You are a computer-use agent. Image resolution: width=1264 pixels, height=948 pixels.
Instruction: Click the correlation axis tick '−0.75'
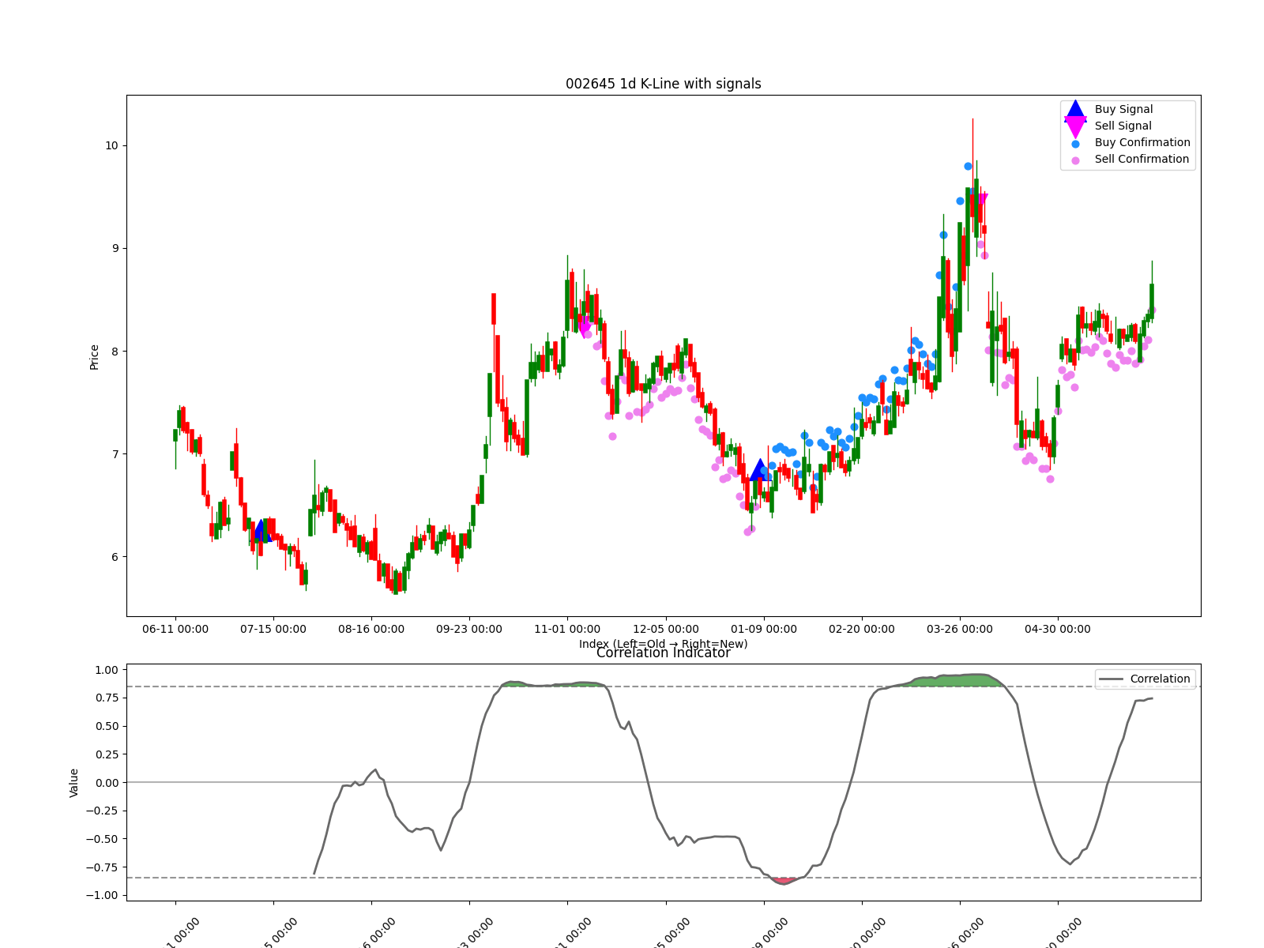tap(103, 867)
